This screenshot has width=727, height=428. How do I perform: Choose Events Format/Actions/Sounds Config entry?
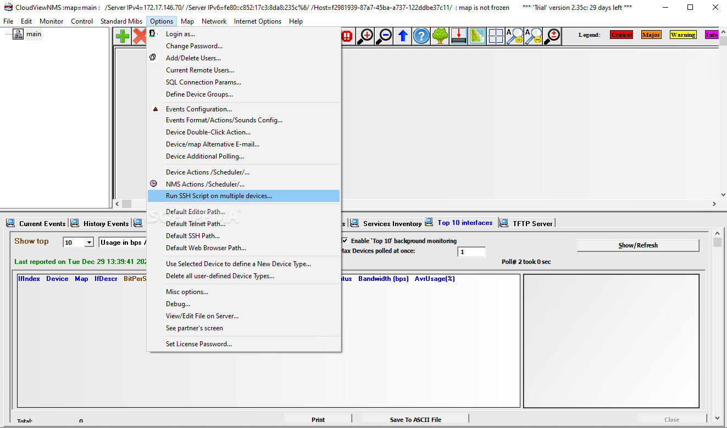tap(244, 120)
